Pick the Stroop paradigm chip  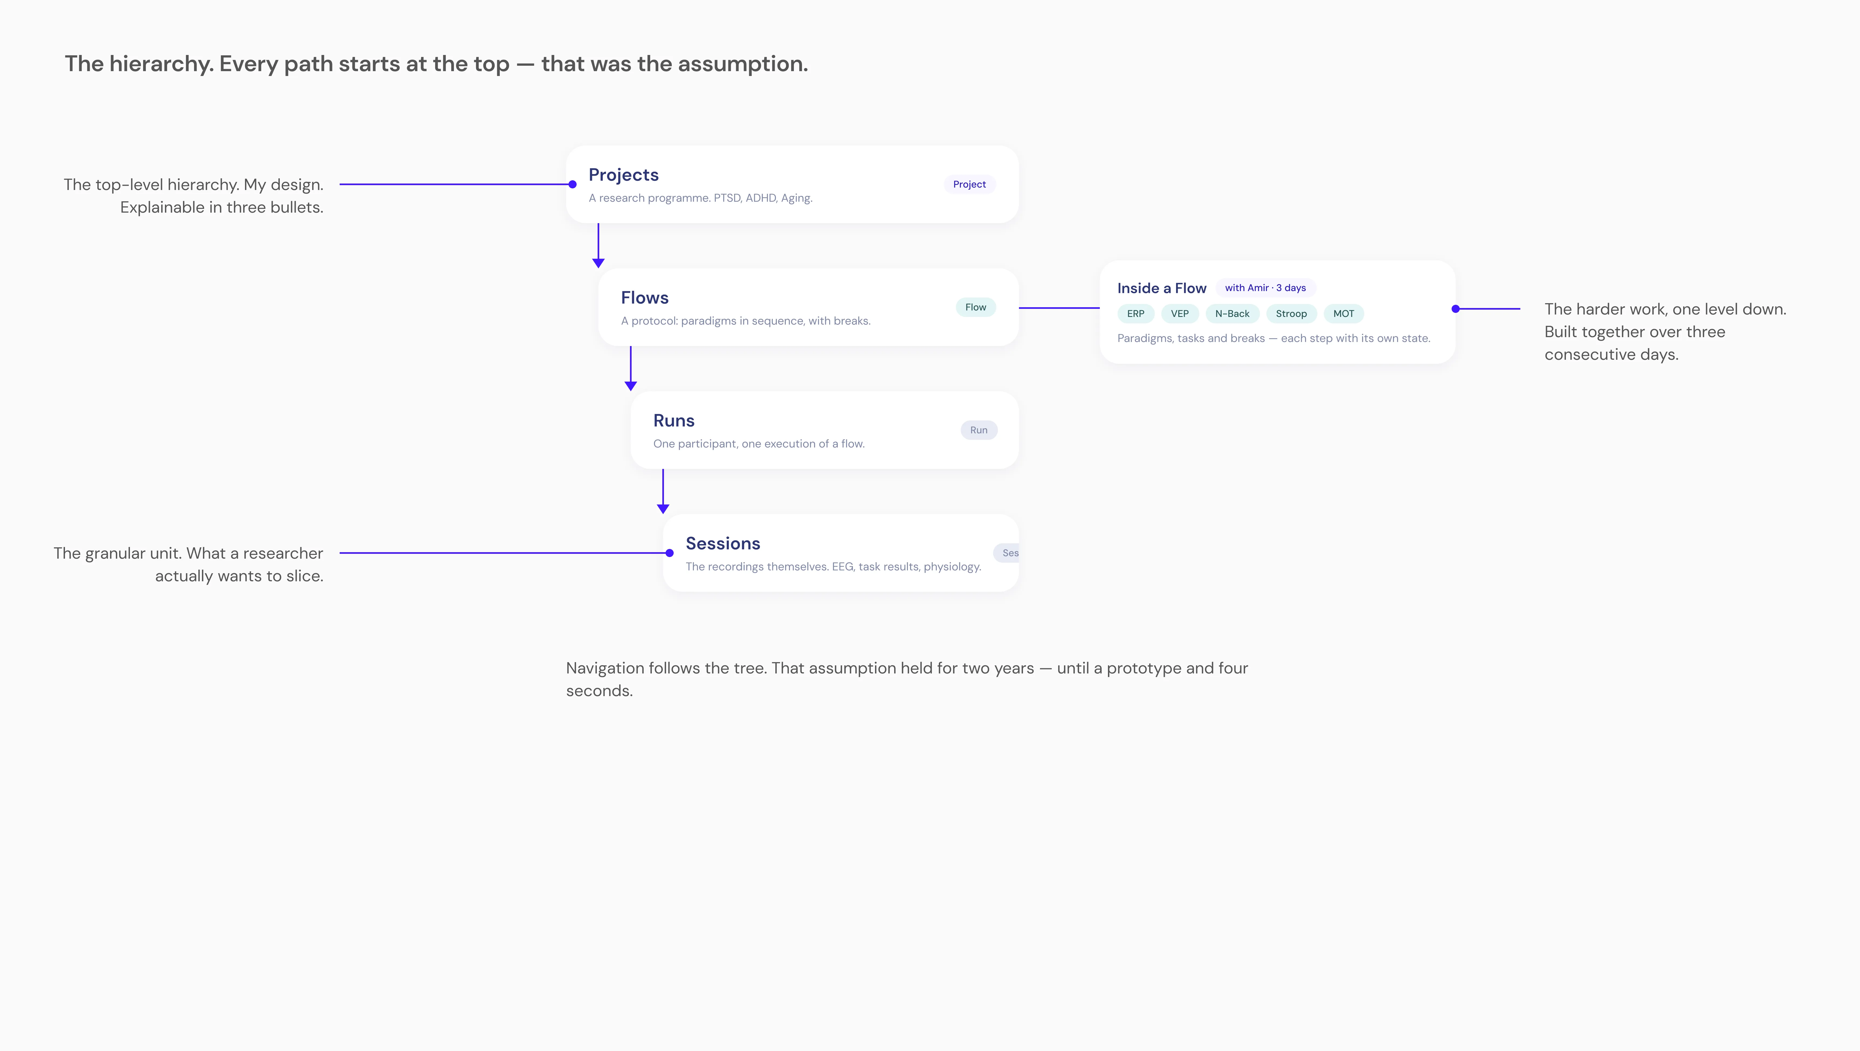(1291, 313)
